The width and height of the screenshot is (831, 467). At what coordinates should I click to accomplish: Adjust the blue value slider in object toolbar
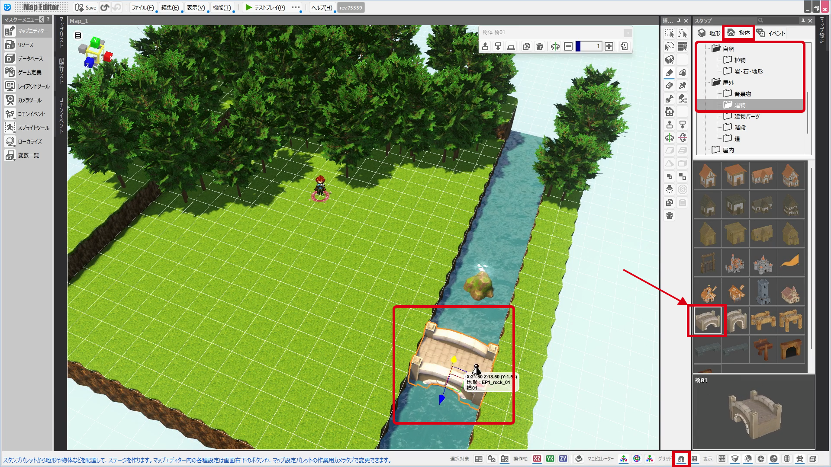tap(589, 46)
